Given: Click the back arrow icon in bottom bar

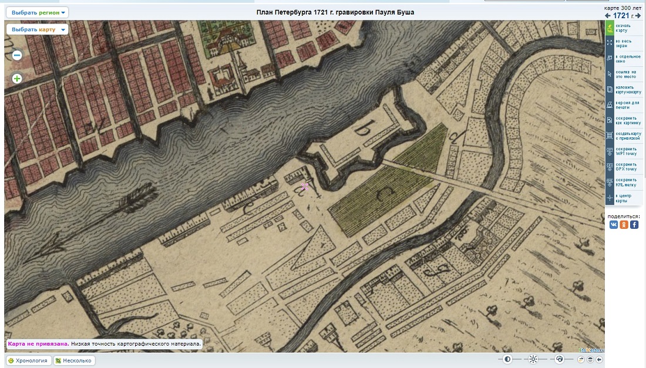Looking at the screenshot, I should pyautogui.click(x=599, y=359).
